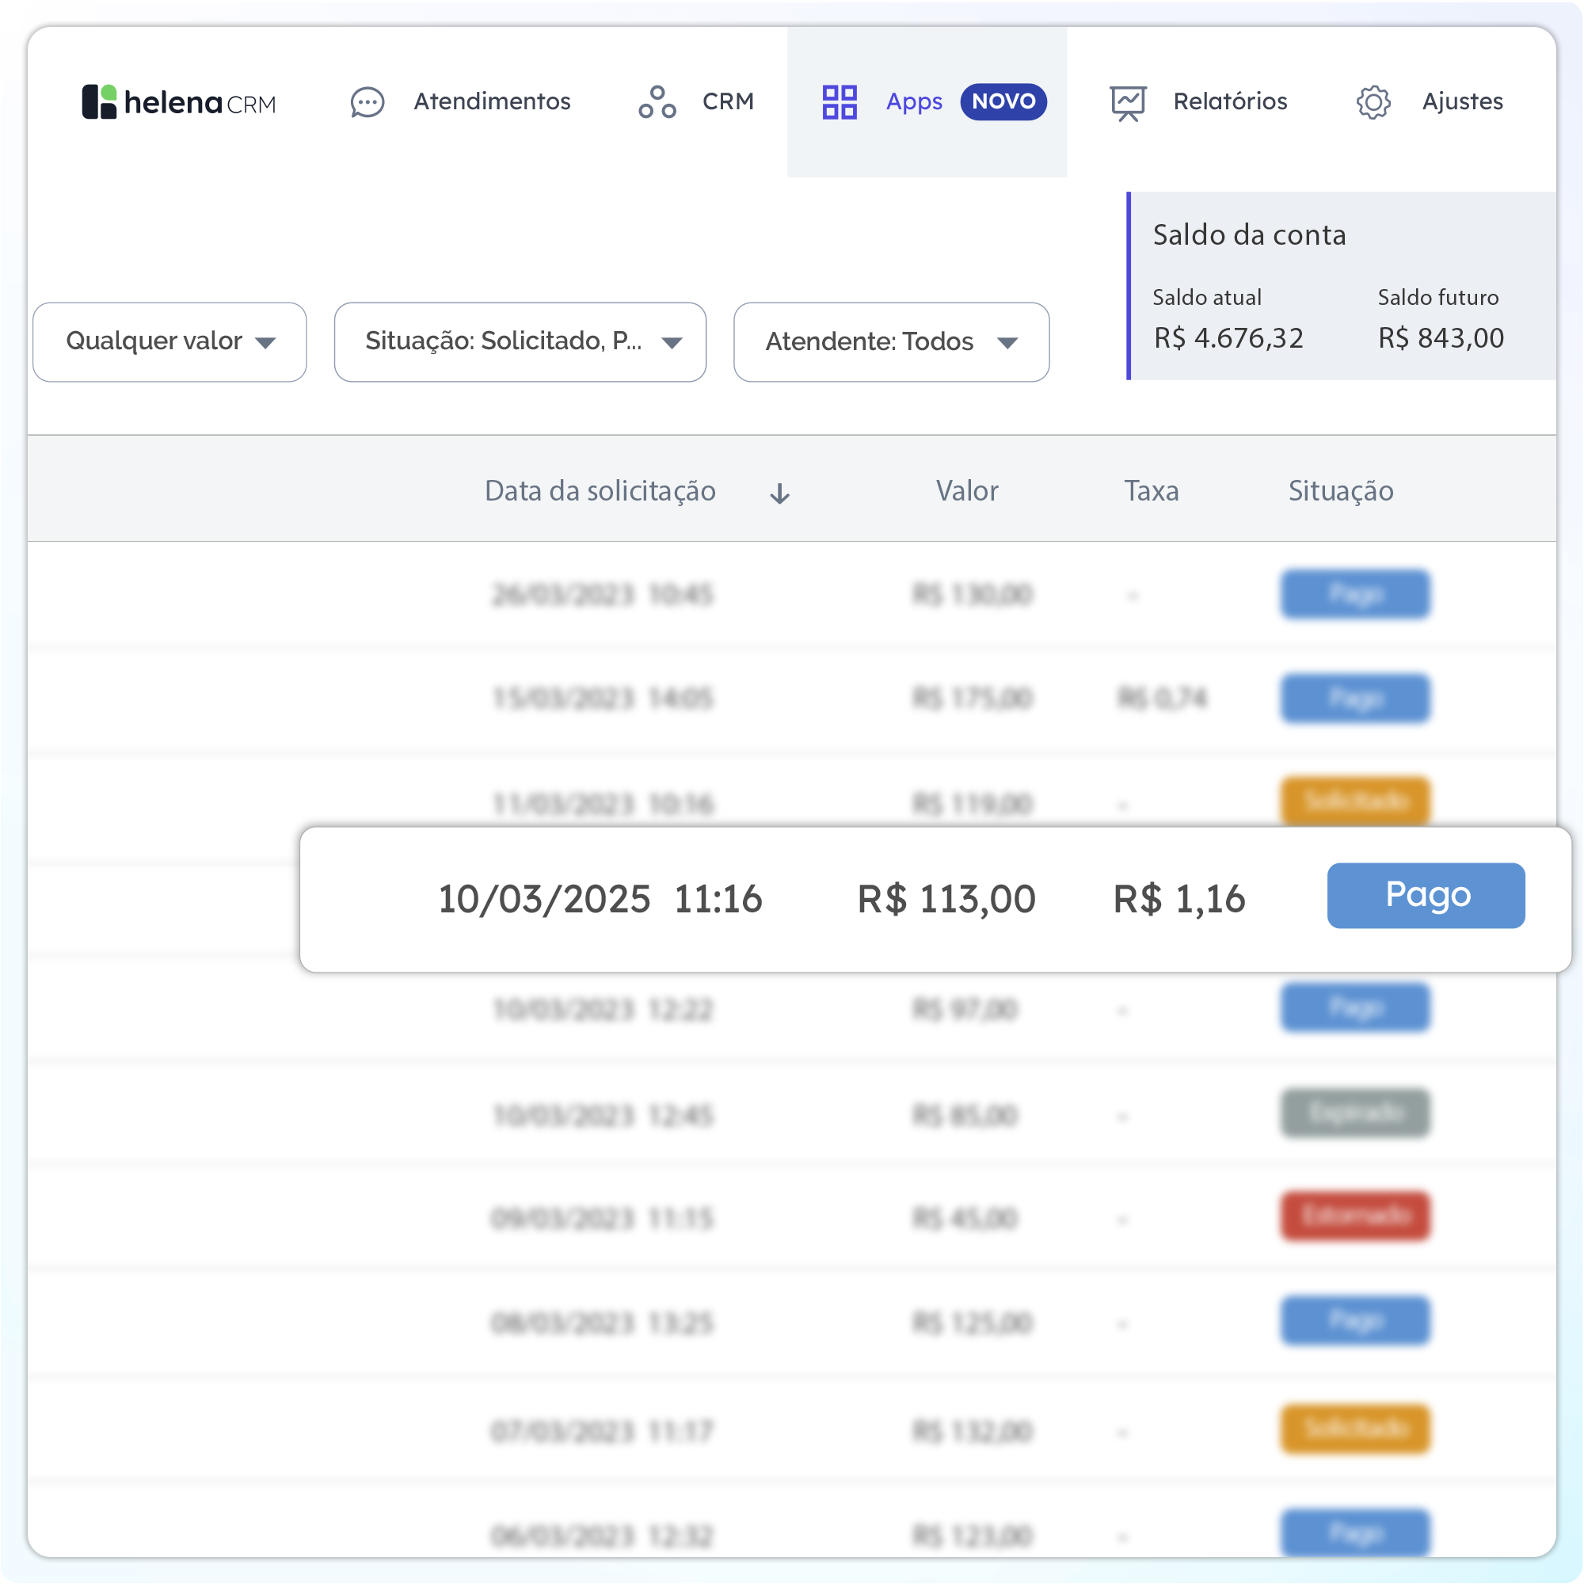This screenshot has width=1584, height=1584.
Task: Click the NOVO badge next to Apps
Action: click(x=1003, y=101)
